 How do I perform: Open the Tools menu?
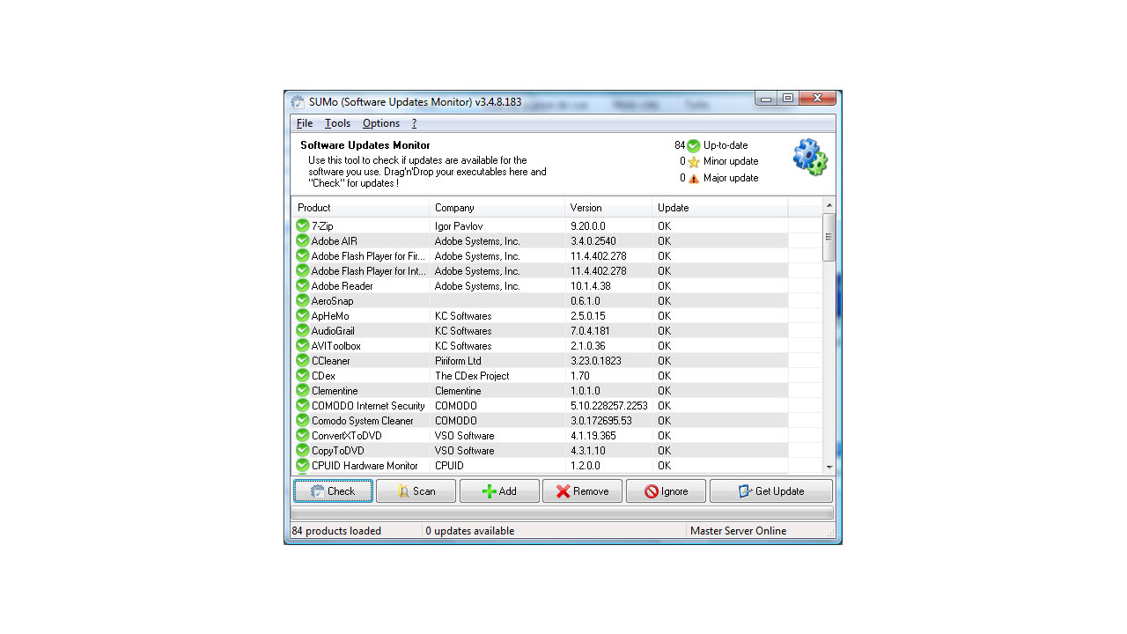pos(337,123)
